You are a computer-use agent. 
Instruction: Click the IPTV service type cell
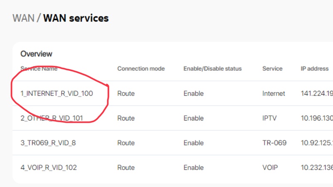(x=270, y=118)
